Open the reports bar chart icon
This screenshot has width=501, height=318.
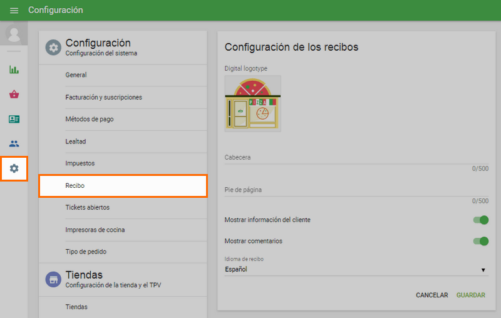pos(14,69)
